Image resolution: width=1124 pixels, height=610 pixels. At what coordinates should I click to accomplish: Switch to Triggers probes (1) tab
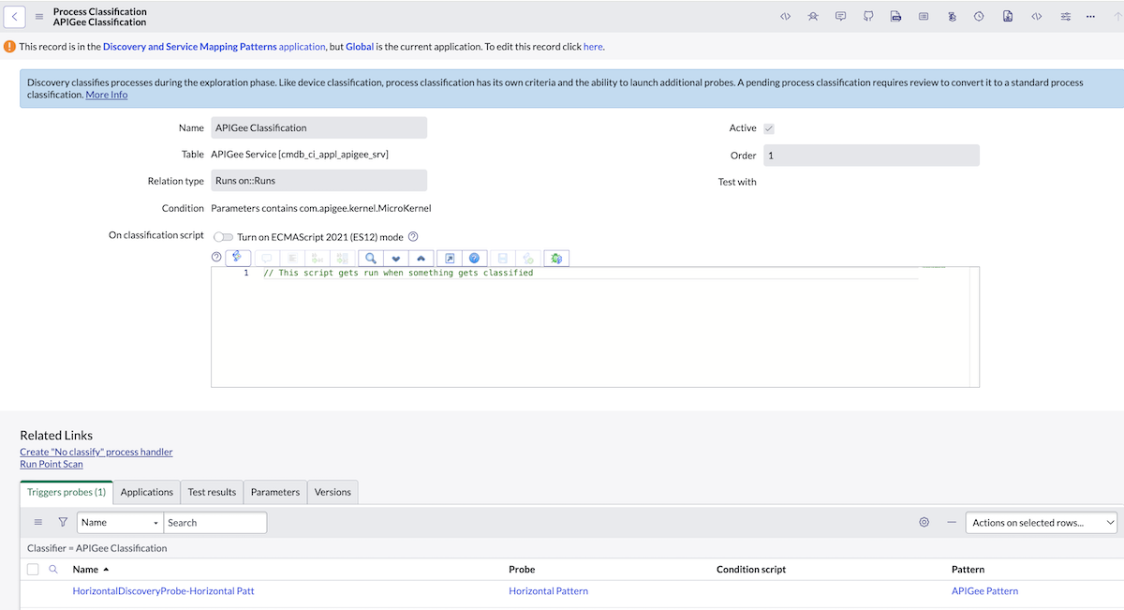click(67, 492)
